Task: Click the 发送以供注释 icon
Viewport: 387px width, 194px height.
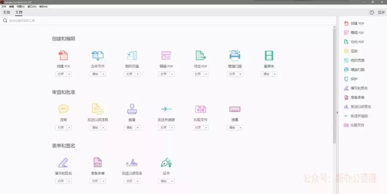Action: pyautogui.click(x=97, y=109)
